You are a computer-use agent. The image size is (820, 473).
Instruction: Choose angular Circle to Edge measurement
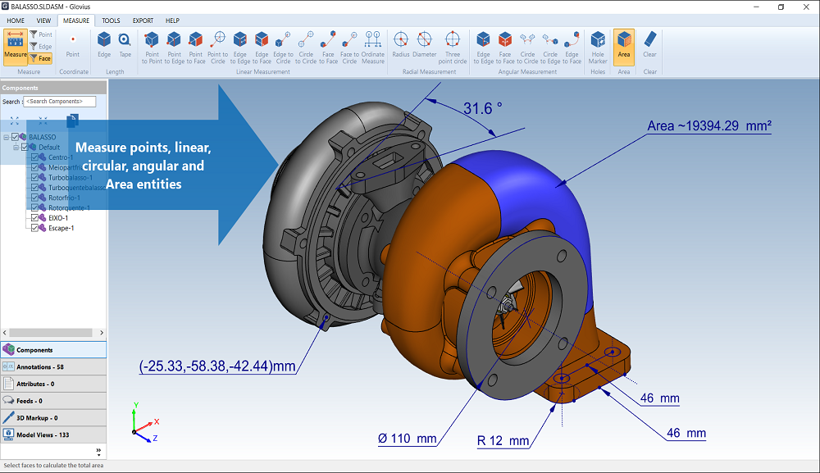coord(550,48)
